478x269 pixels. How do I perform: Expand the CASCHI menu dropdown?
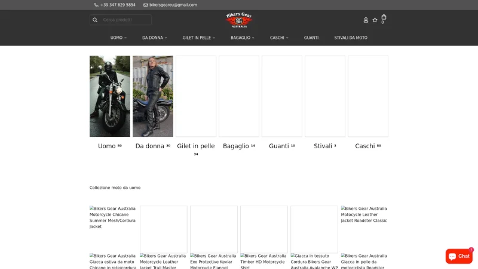coord(279,38)
